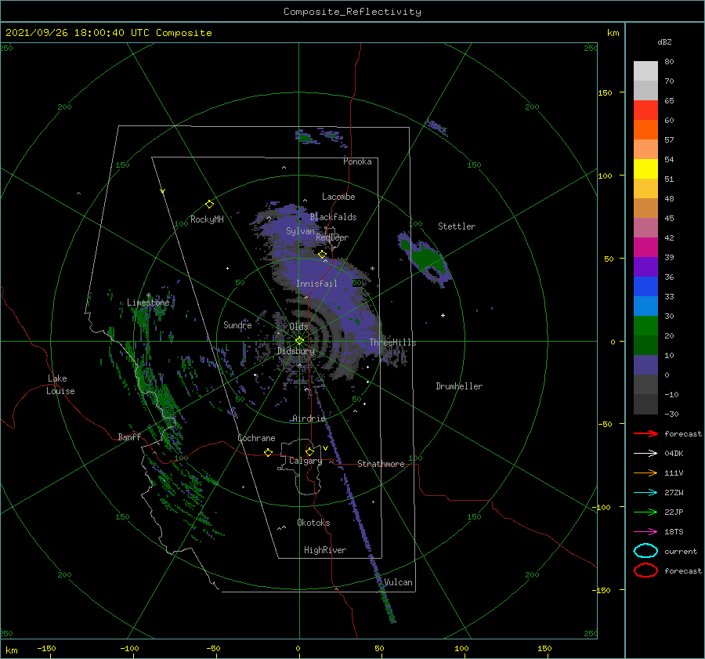
Task: Select the yellow 54 dBZ color swatch
Action: [645, 168]
